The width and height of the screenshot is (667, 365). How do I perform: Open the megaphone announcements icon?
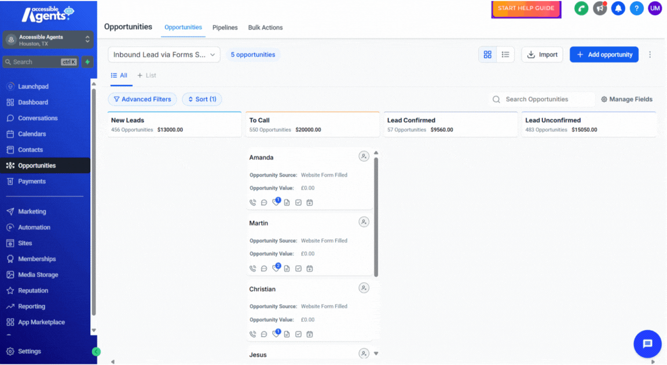coord(600,8)
